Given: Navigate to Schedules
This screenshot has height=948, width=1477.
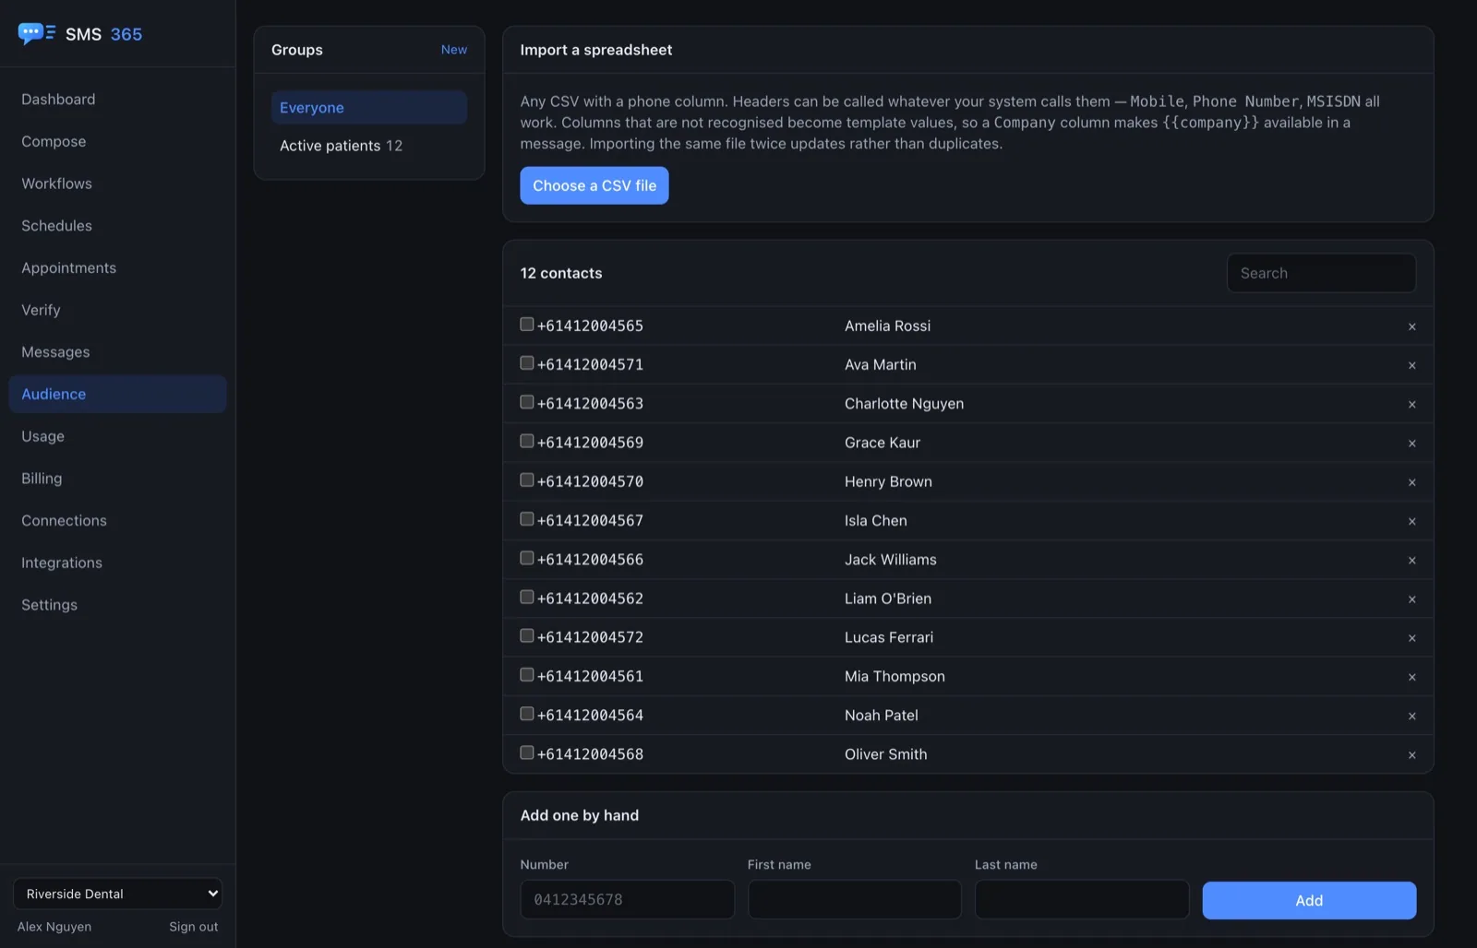Looking at the screenshot, I should (117, 225).
